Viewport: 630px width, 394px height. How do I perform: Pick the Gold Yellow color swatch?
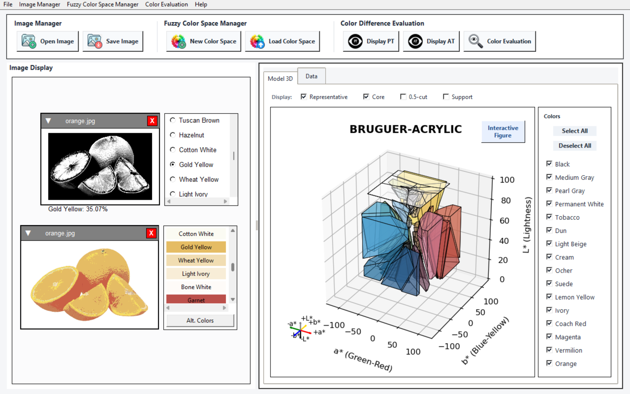196,247
